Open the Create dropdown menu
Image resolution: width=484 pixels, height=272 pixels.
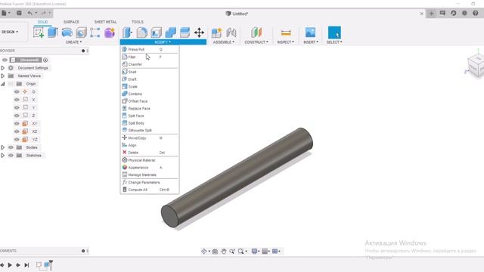point(74,42)
